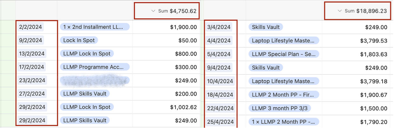Click the 27/2/2024 LLMP Skills Vault tag
The height and width of the screenshot is (128, 401).
pyautogui.click(x=85, y=93)
